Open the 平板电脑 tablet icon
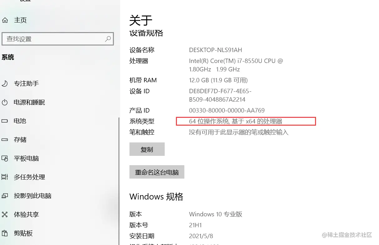This screenshot has width=379, height=245. (5, 158)
